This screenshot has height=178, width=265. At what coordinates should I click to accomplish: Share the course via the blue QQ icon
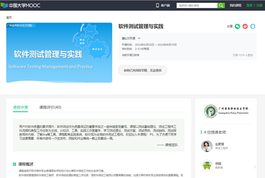(253, 26)
